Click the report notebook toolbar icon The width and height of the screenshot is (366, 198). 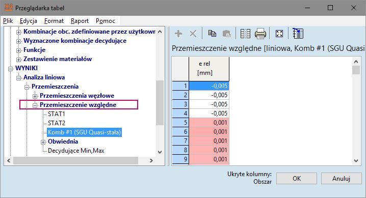click(x=298, y=34)
